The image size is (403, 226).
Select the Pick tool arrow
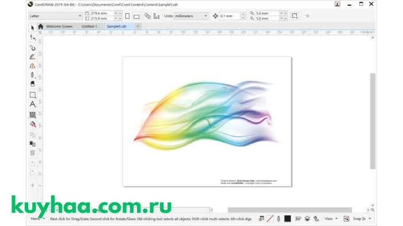tap(32, 28)
